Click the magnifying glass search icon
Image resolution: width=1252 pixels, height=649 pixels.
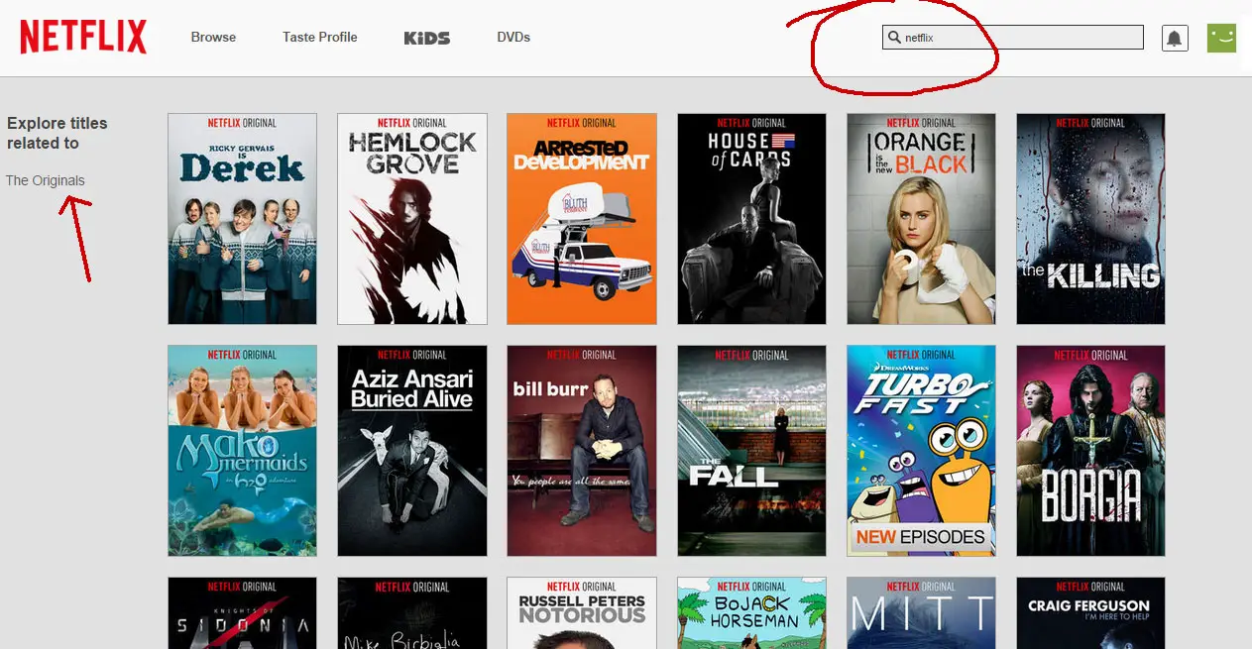pos(895,38)
